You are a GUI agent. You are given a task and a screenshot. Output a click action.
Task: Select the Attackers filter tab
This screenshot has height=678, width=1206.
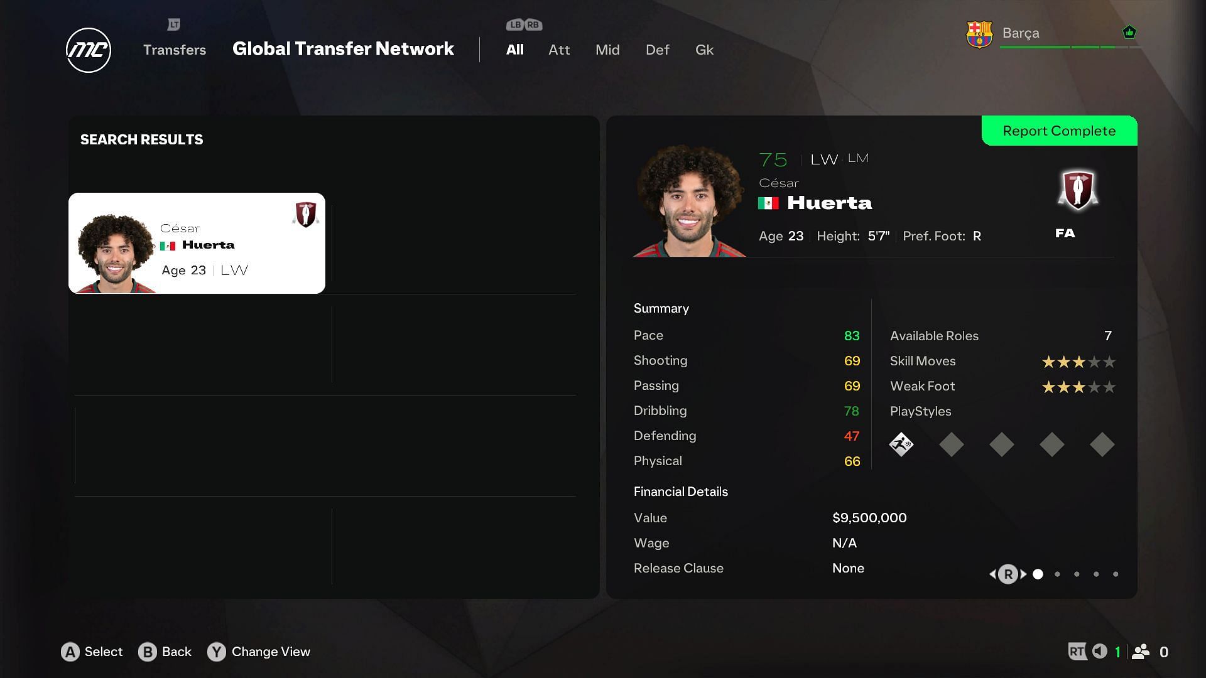pyautogui.click(x=558, y=50)
